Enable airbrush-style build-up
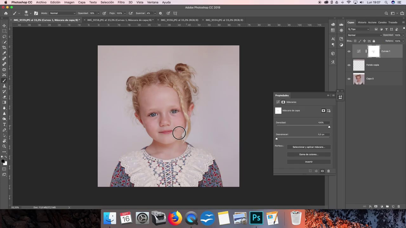The image size is (406, 228). [131, 13]
